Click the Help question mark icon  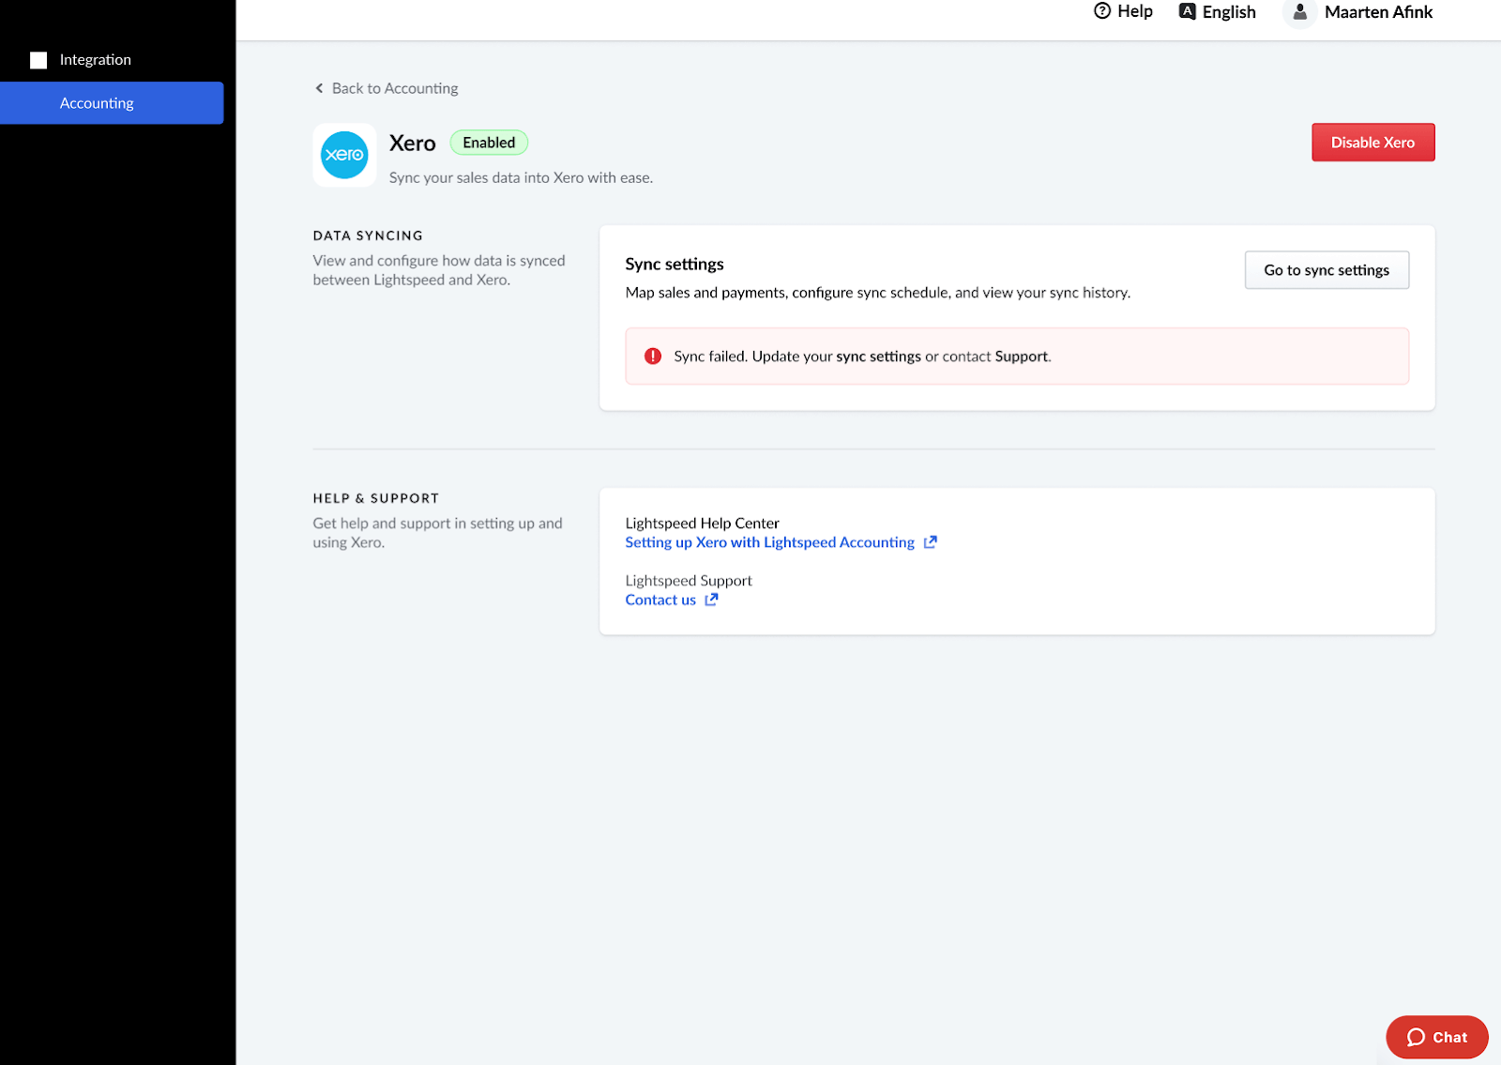coord(1100,11)
